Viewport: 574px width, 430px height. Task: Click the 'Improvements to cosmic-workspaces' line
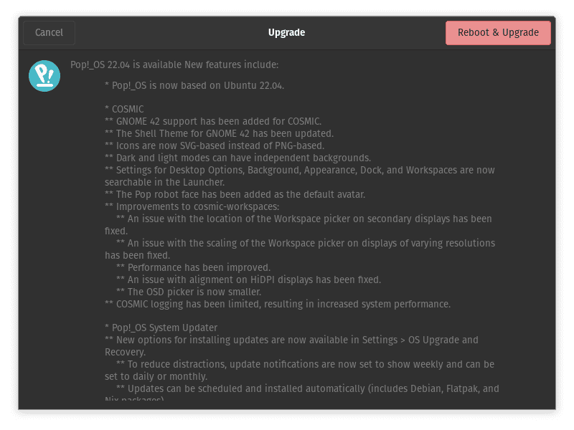(x=192, y=206)
